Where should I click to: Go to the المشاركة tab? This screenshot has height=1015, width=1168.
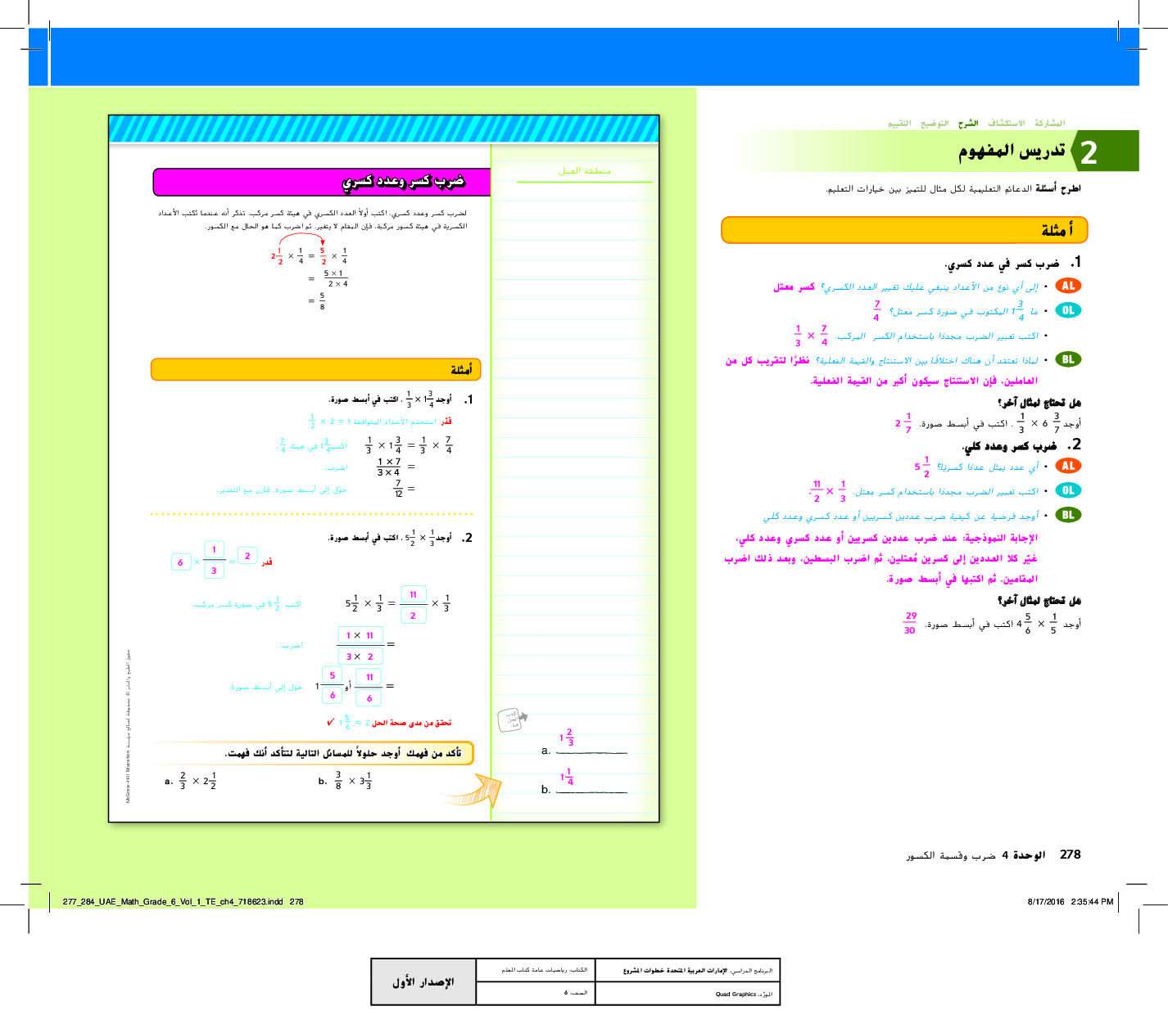(1049, 124)
